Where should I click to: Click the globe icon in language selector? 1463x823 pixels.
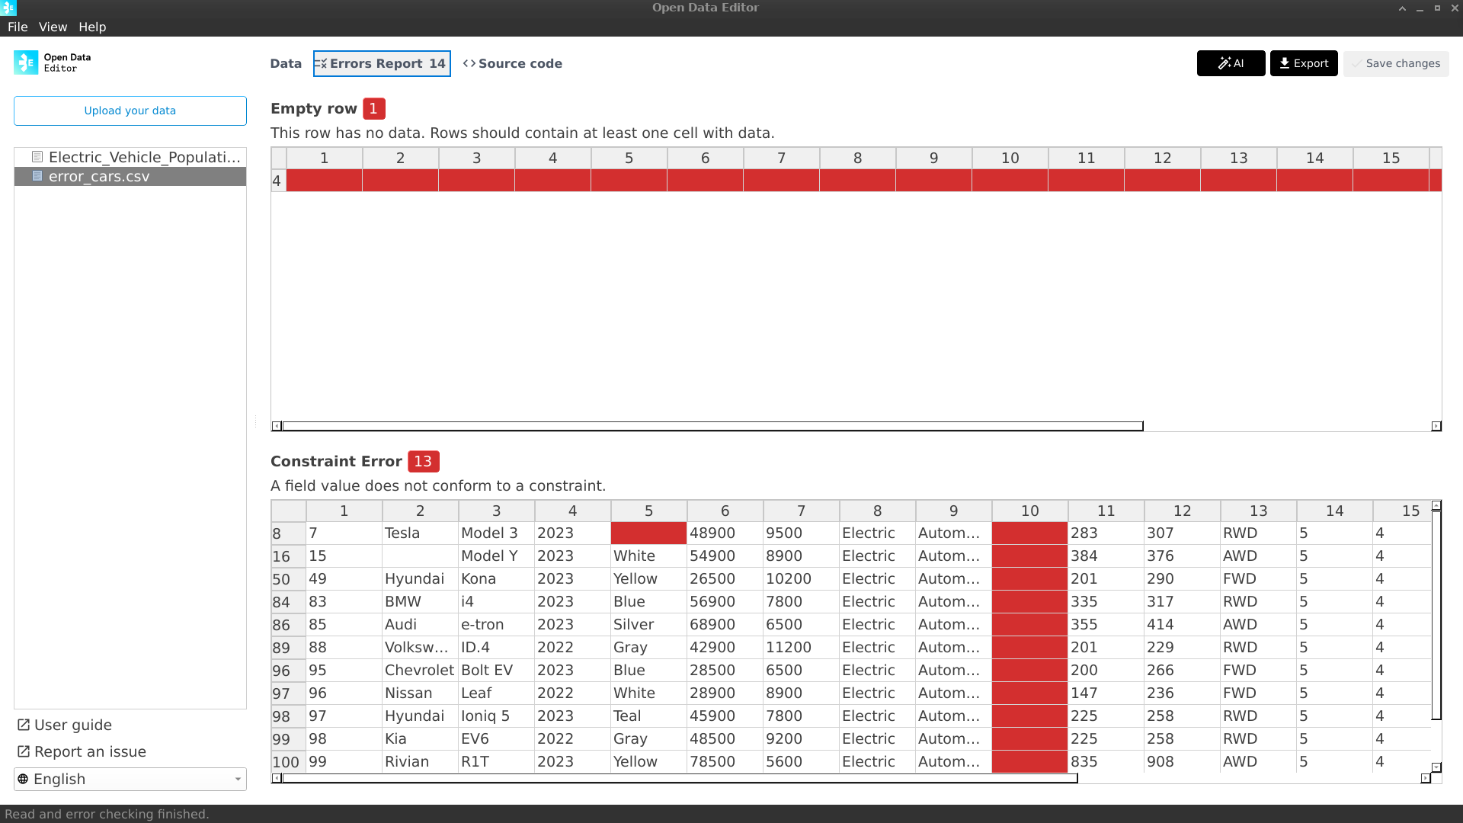(24, 779)
